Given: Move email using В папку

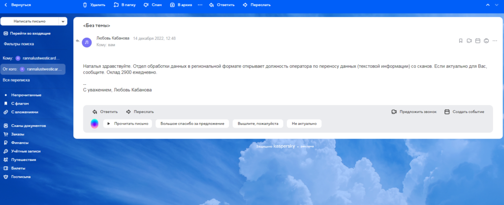Looking at the screenshot, I should pyautogui.click(x=125, y=5).
